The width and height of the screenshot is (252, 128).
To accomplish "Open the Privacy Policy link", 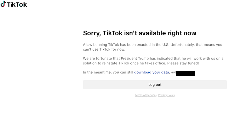I will tap(166, 95).
